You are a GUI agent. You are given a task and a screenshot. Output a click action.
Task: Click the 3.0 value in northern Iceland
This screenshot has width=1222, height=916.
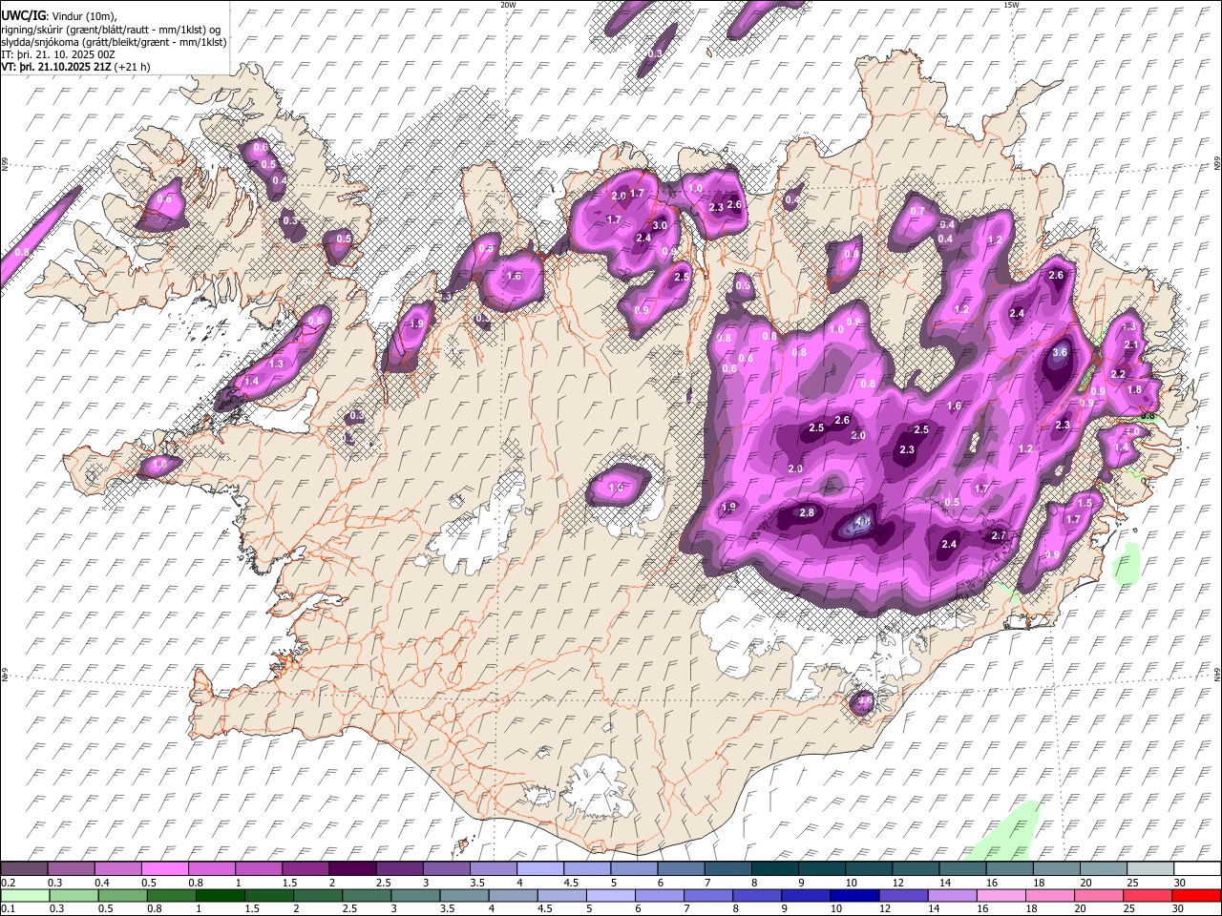click(659, 226)
